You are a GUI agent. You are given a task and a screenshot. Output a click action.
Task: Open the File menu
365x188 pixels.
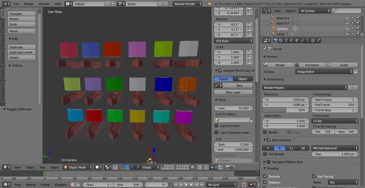pos(16,4)
